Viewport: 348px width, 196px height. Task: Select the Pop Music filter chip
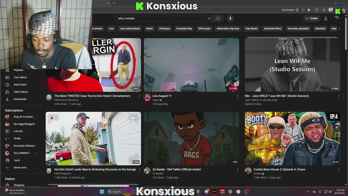point(251,29)
